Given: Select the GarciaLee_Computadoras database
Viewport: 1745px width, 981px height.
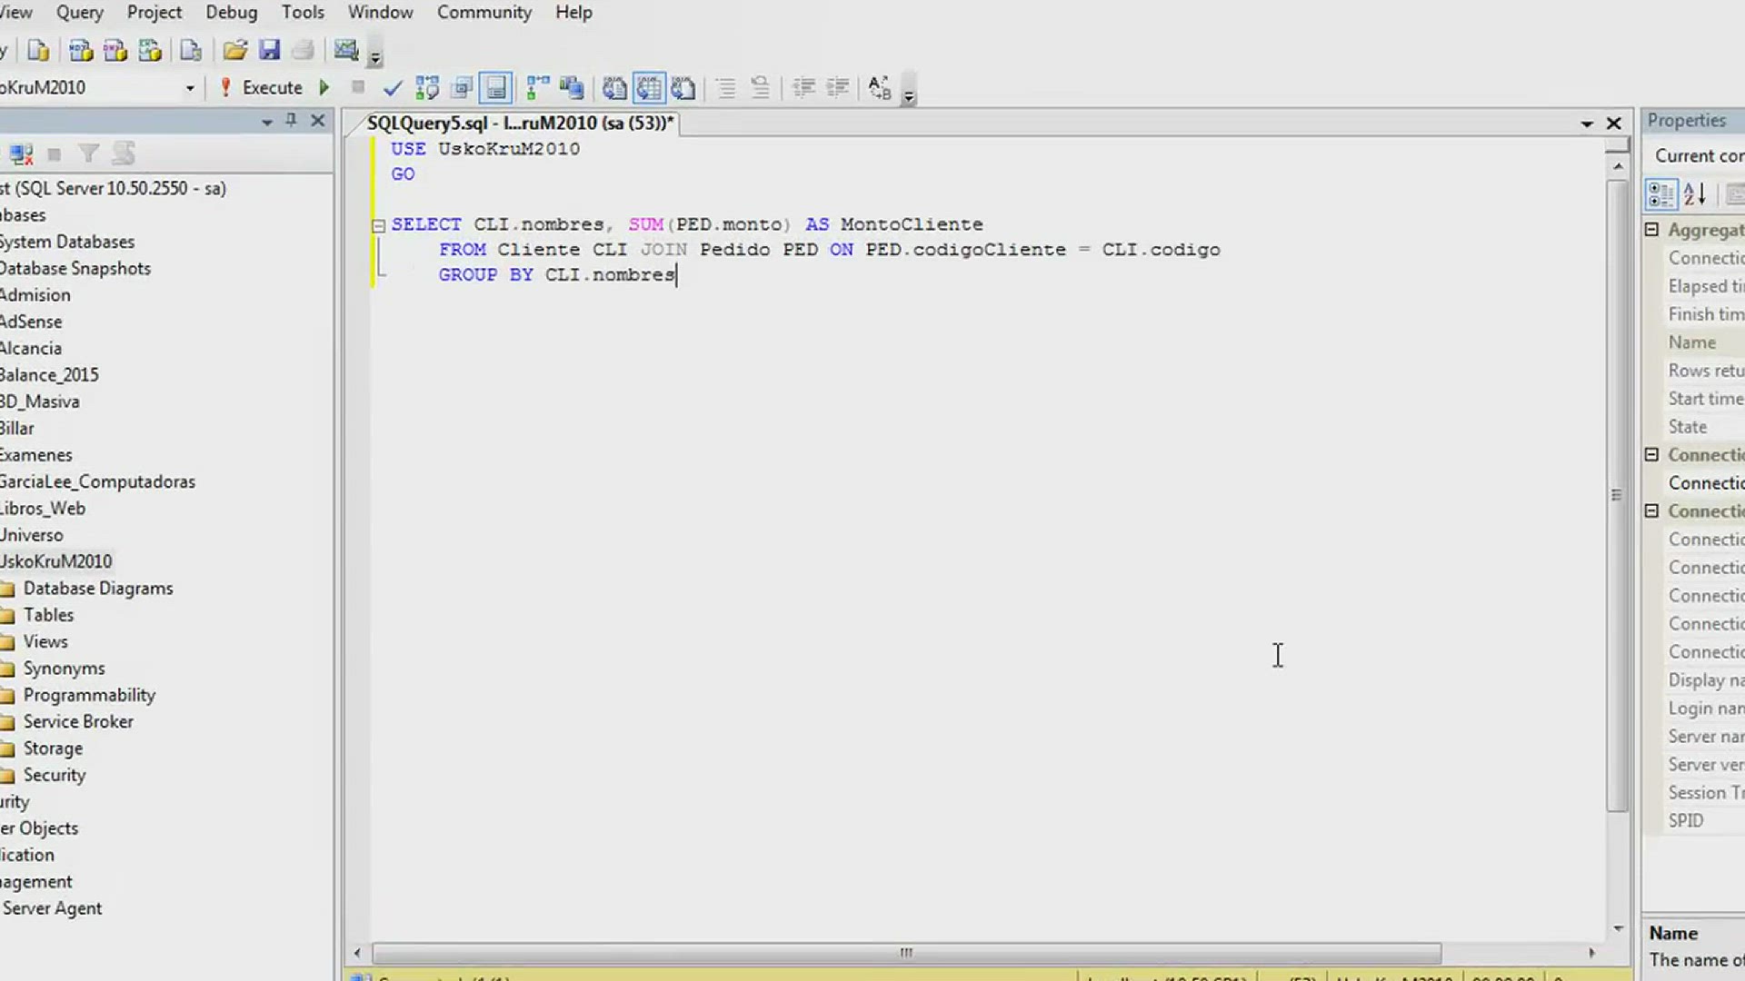Looking at the screenshot, I should [97, 481].
